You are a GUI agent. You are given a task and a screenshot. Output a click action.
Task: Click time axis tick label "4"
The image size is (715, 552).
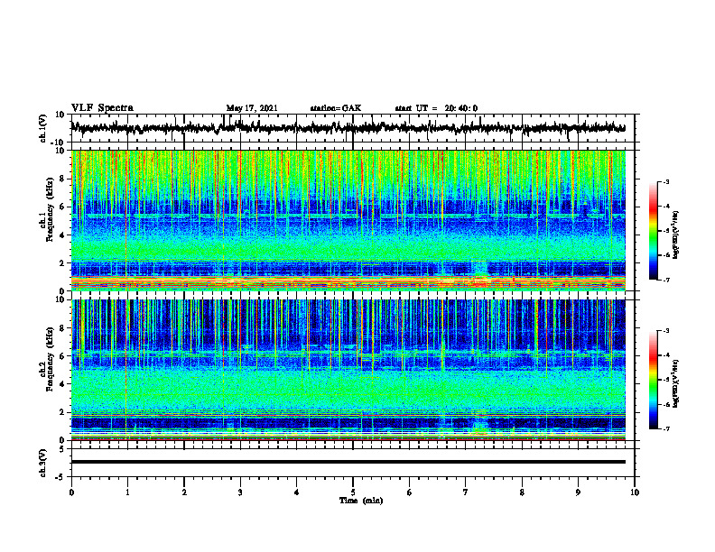[297, 492]
